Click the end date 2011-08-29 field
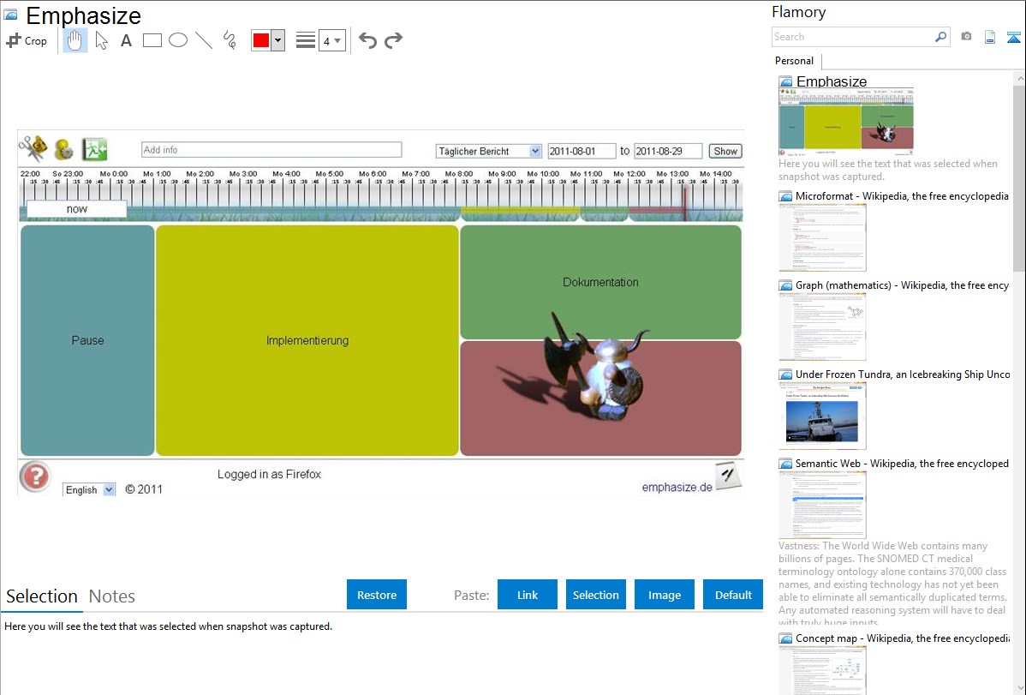The height and width of the screenshot is (695, 1026). point(667,151)
